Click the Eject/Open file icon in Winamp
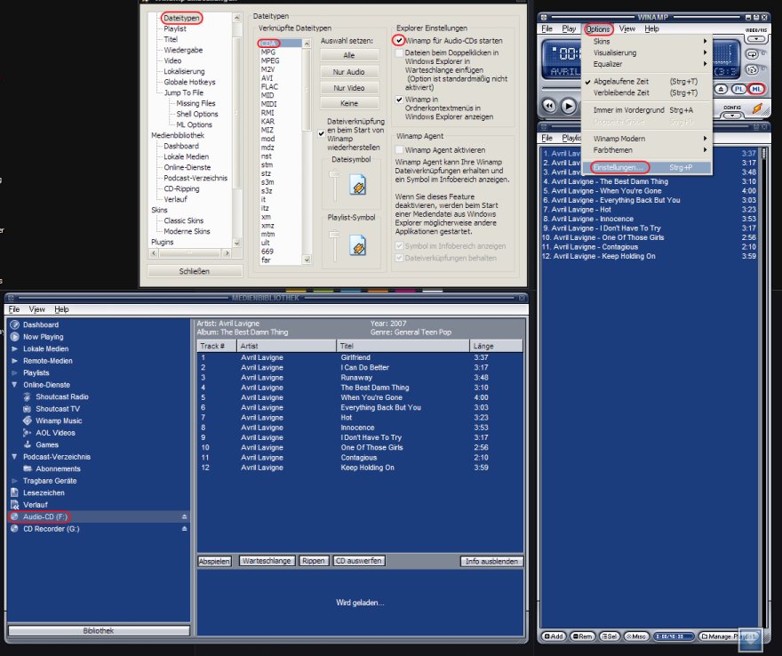This screenshot has height=656, width=782. coord(722,89)
